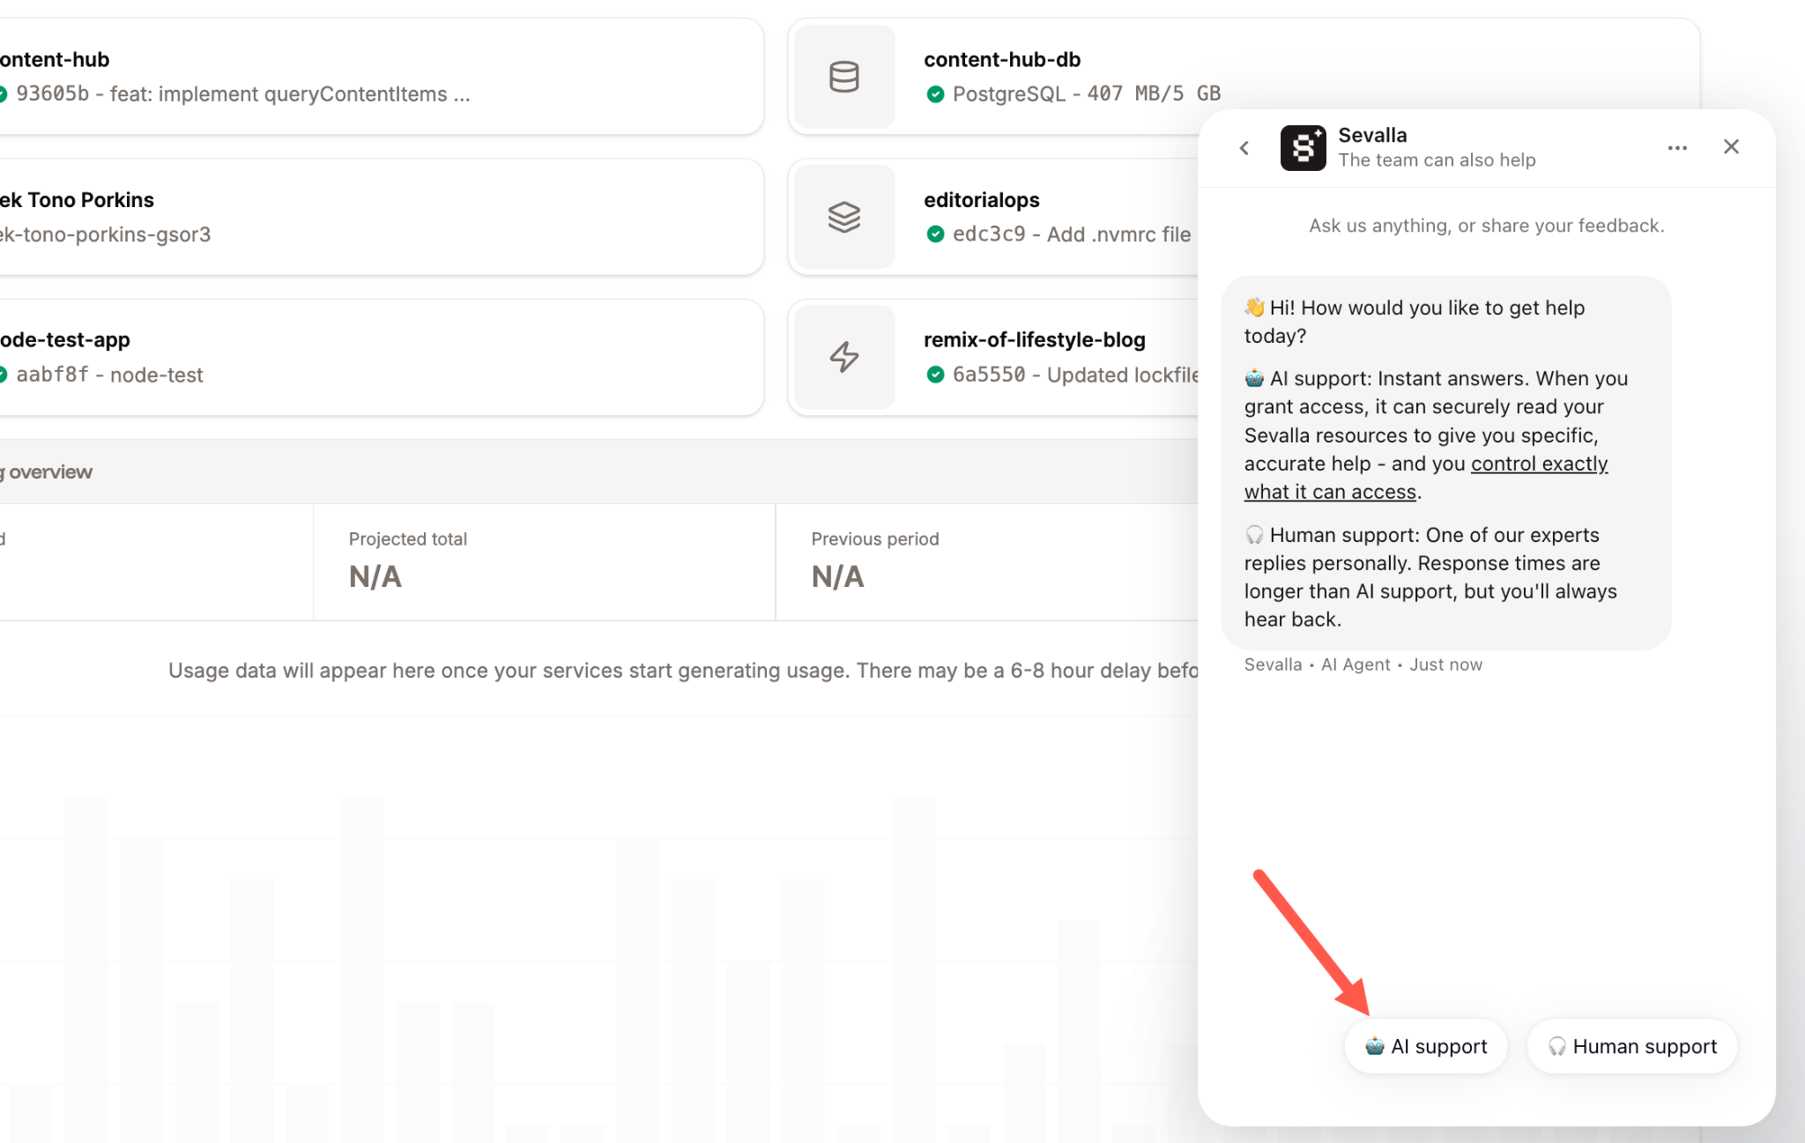Click the 'Sevalla • AI Agent • Just now' timestamp
The image size is (1805, 1143).
(1363, 664)
